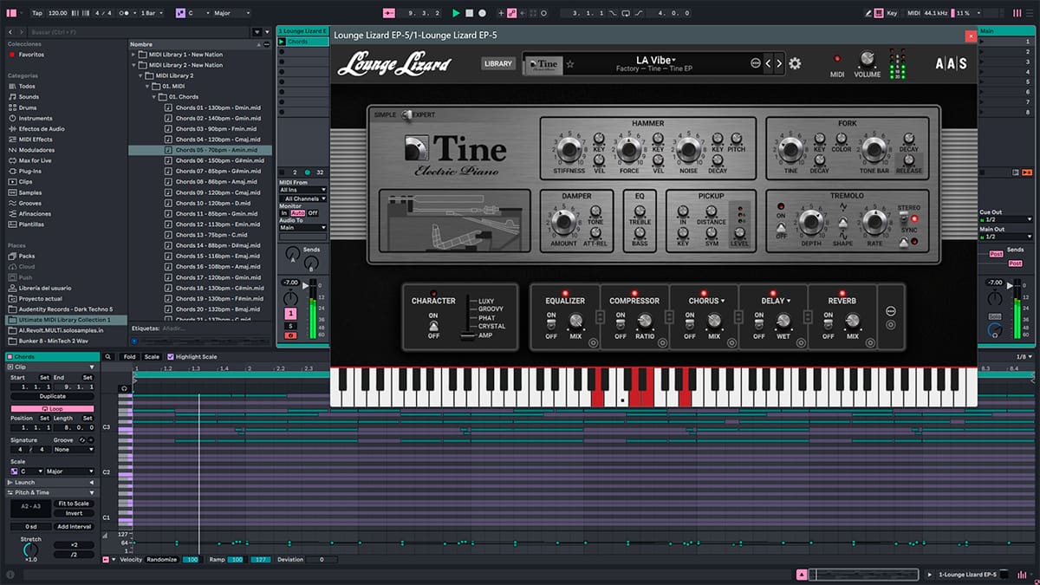Click the Tap tempo button
The width and height of the screenshot is (1040, 585).
click(36, 13)
